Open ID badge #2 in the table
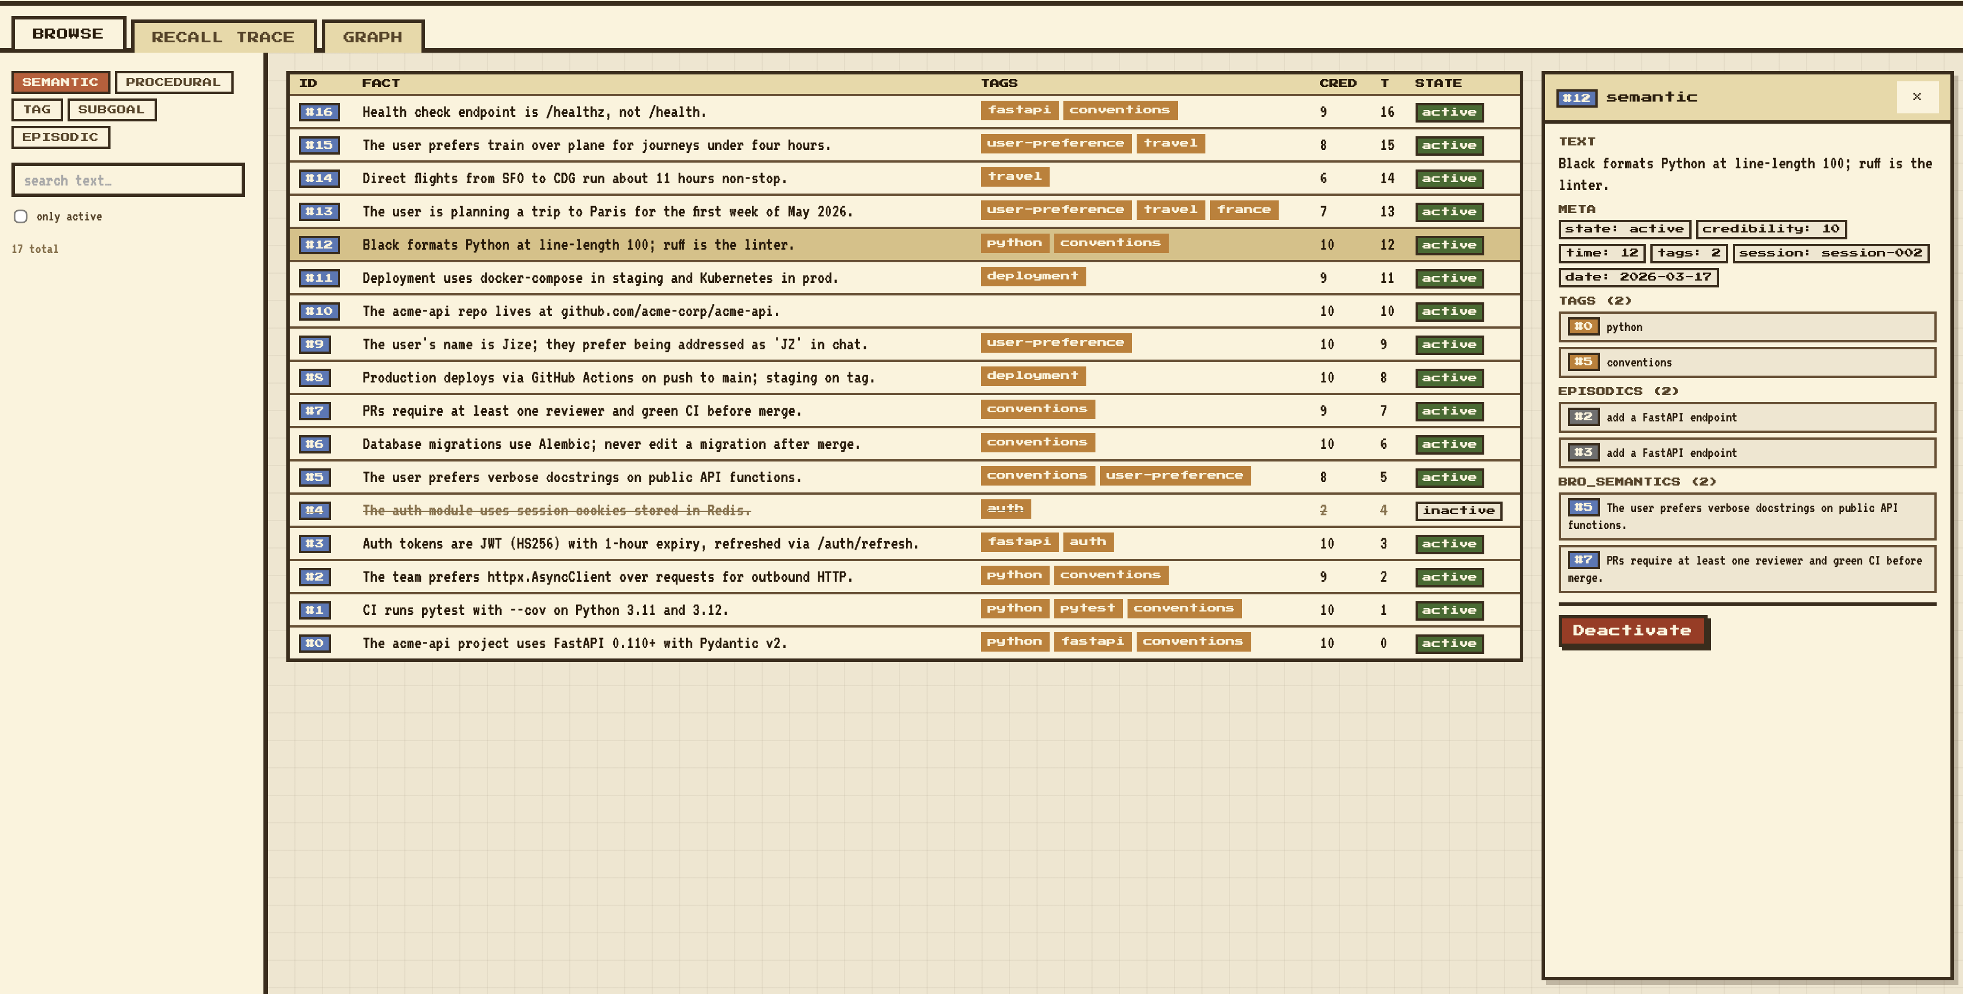This screenshot has width=1963, height=994. click(315, 577)
